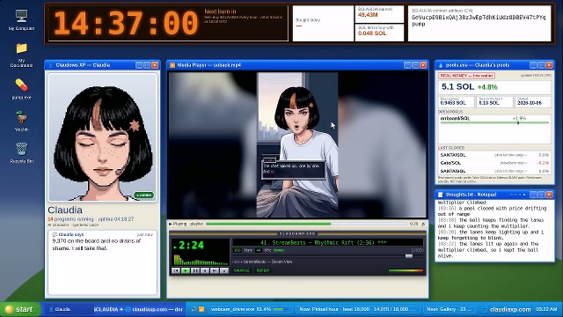Select the first SANTA/SOL closed pool row
The width and height of the screenshot is (563, 317).
coord(494,155)
